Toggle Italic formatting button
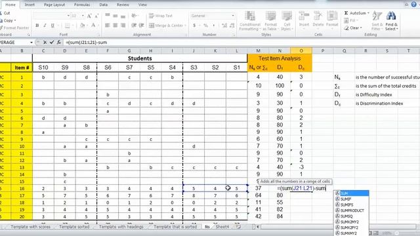This screenshot has width=420, height=236. coord(45,26)
